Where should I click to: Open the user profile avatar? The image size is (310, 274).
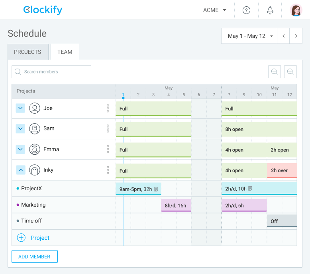(296, 10)
